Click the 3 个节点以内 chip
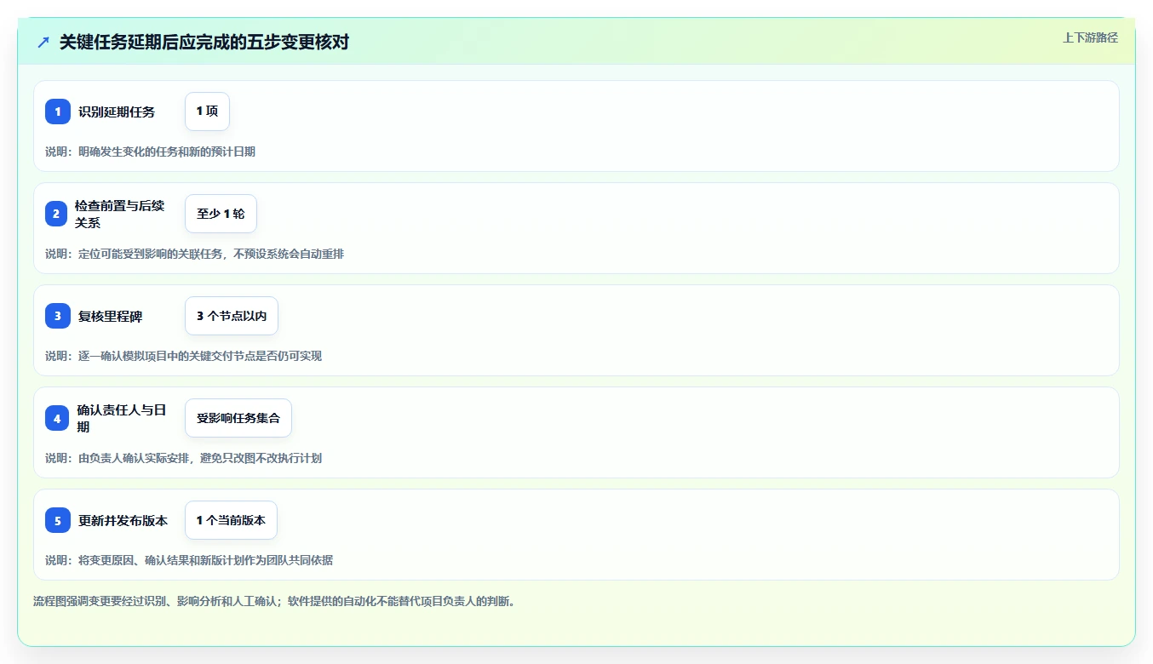 tap(232, 316)
